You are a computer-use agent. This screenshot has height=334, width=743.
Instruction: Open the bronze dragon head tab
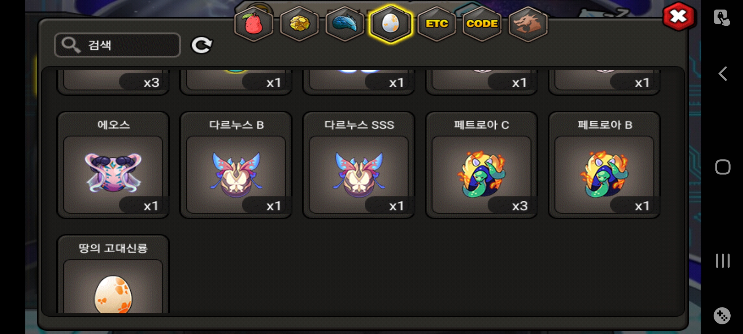(528, 24)
